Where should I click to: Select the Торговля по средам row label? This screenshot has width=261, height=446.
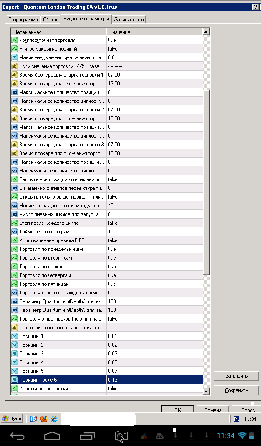[42, 267]
